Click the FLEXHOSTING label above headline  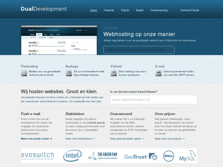(111, 28)
